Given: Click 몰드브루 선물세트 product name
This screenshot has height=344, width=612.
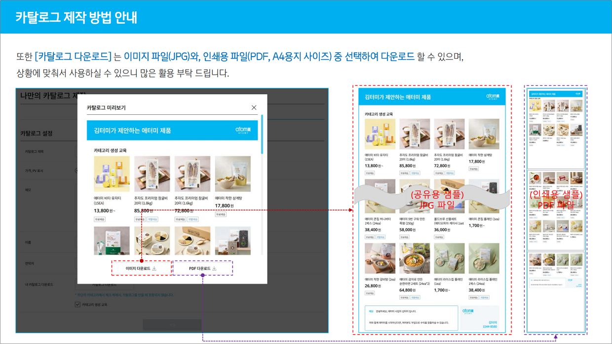Looking at the screenshot, I should (449, 221).
